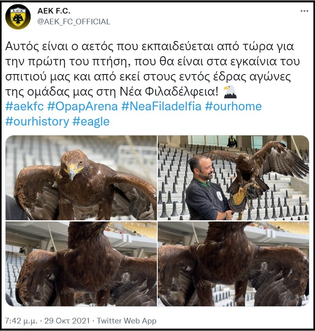
Task: Open the #OpapArena hashtag
Action: point(82,106)
